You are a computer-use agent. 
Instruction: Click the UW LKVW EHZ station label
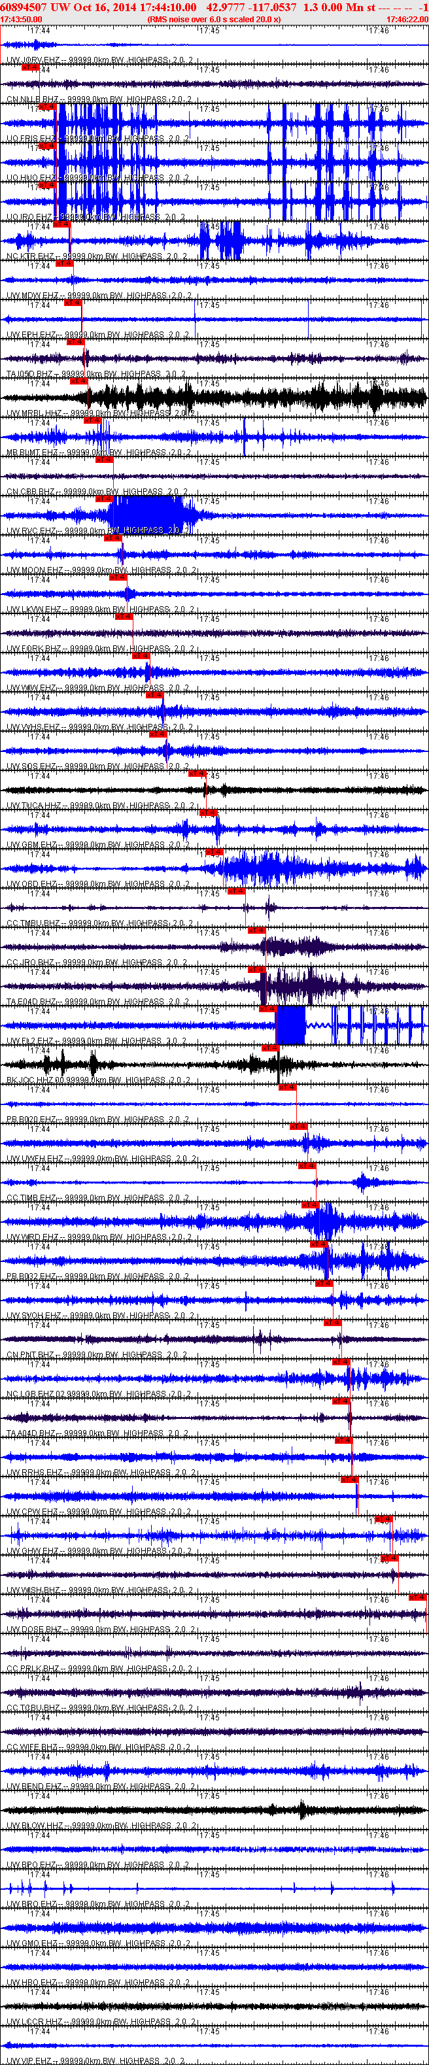[33, 610]
